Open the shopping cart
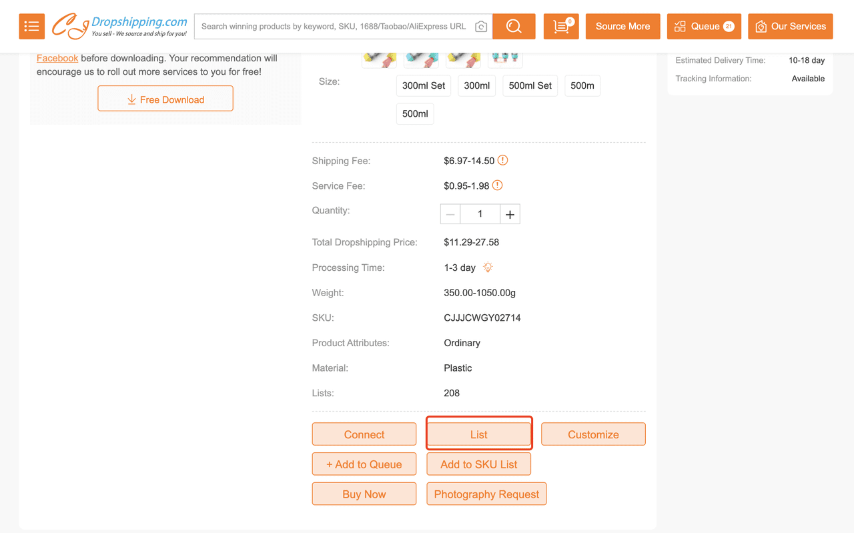This screenshot has width=854, height=533. point(561,26)
